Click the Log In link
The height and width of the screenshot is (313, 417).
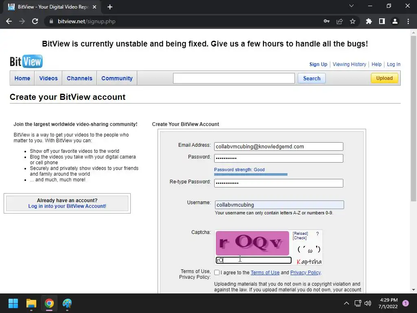click(x=394, y=64)
